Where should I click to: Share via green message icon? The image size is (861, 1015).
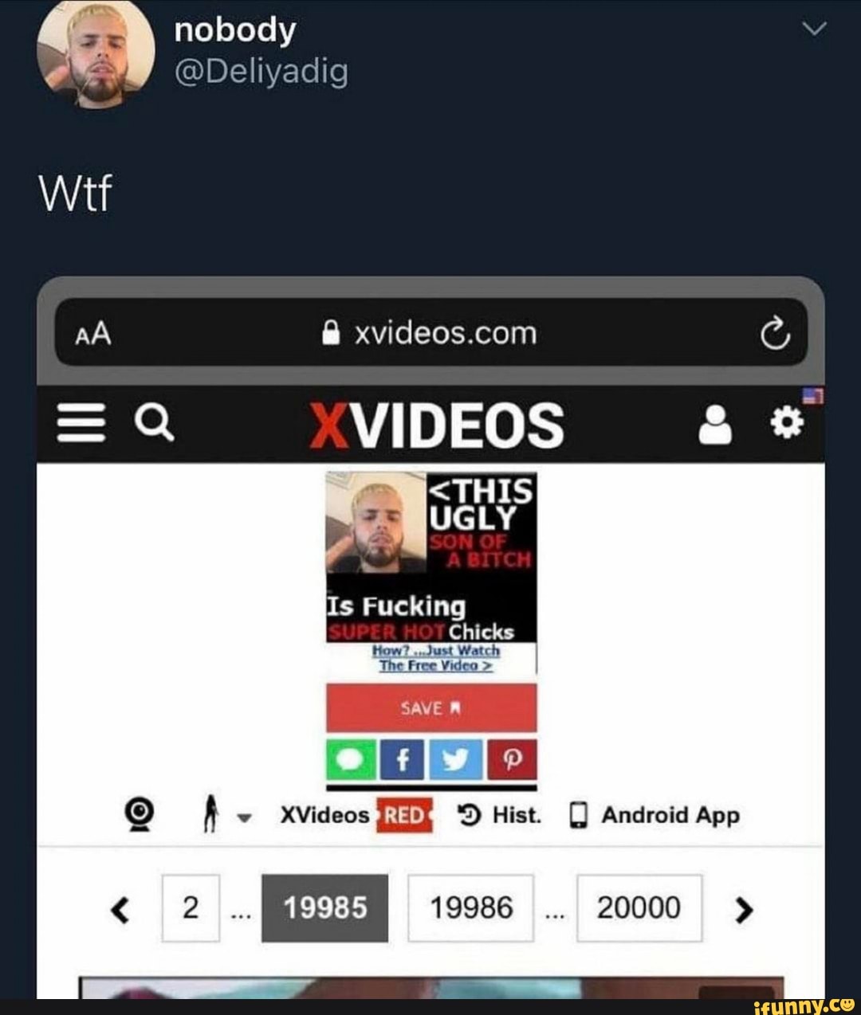click(351, 759)
